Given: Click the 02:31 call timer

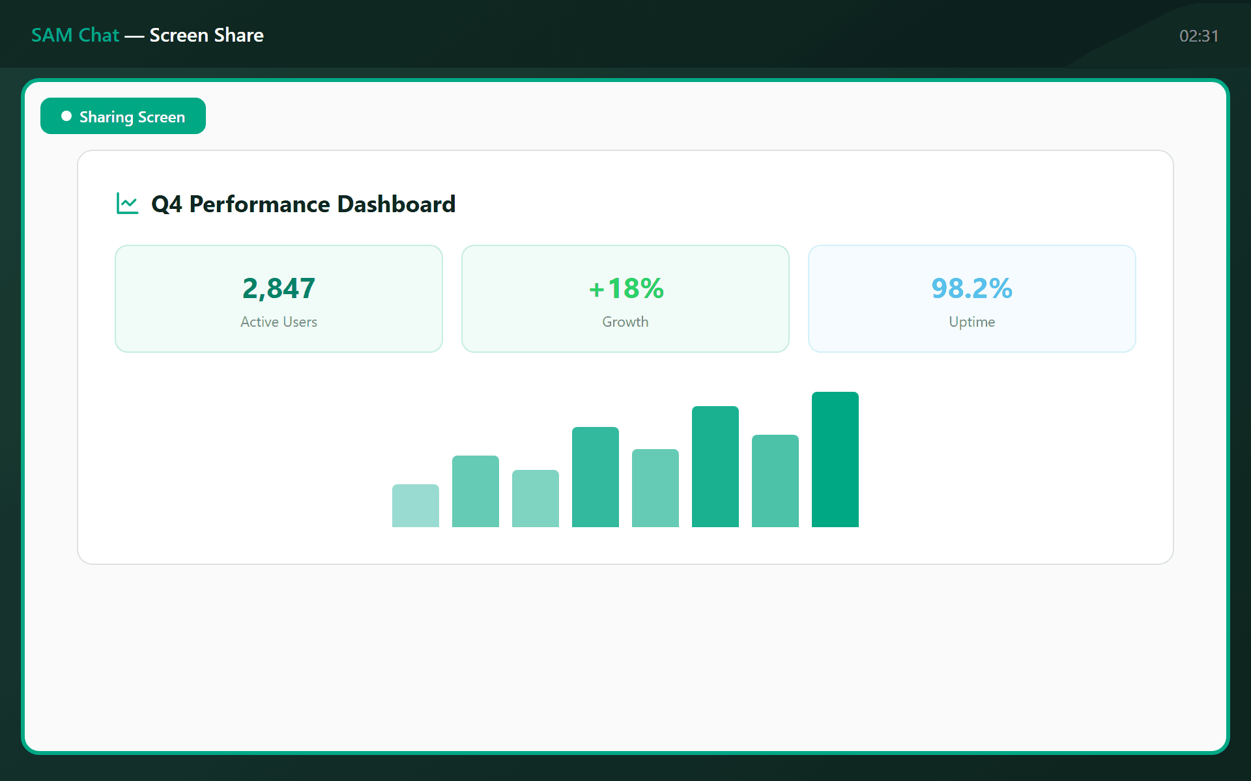Looking at the screenshot, I should [1198, 36].
